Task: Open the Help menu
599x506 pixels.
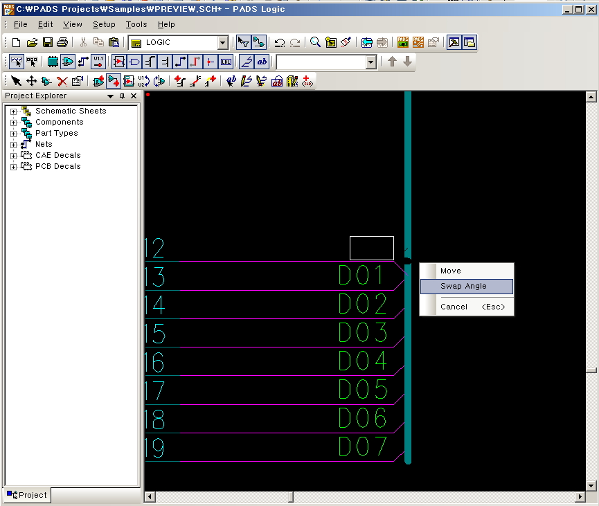Action: [166, 24]
